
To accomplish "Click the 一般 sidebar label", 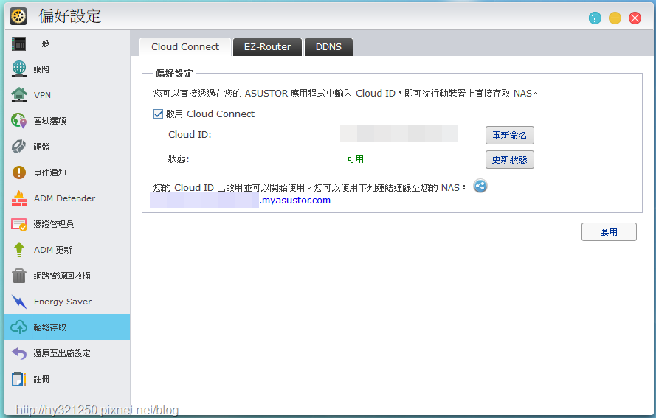I will pyautogui.click(x=41, y=43).
